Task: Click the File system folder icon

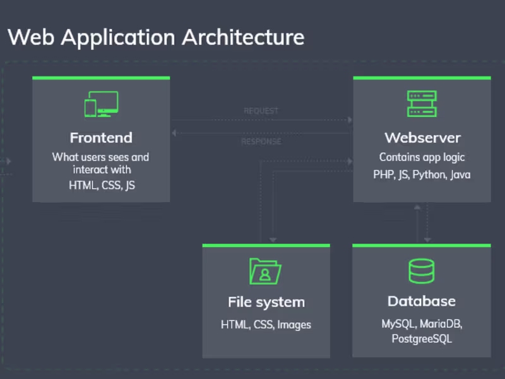Action: point(265,272)
